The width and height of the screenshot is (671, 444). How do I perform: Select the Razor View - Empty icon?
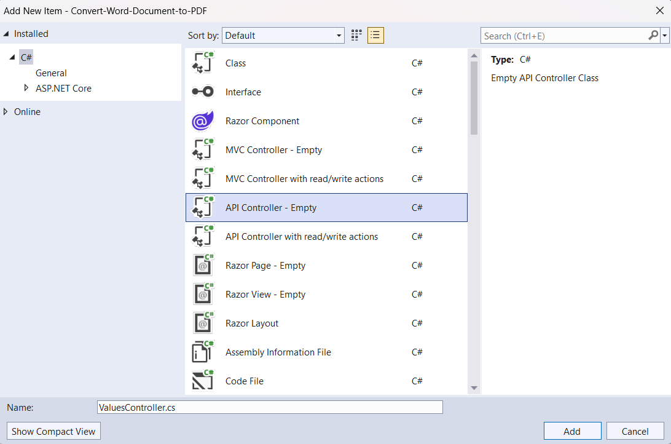point(203,294)
